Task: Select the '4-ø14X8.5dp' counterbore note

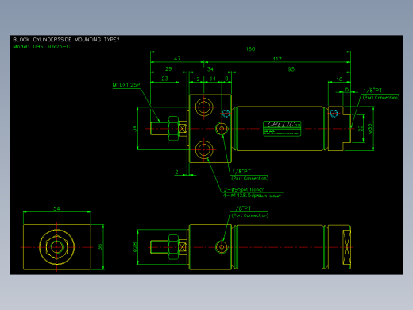Action: point(252,196)
